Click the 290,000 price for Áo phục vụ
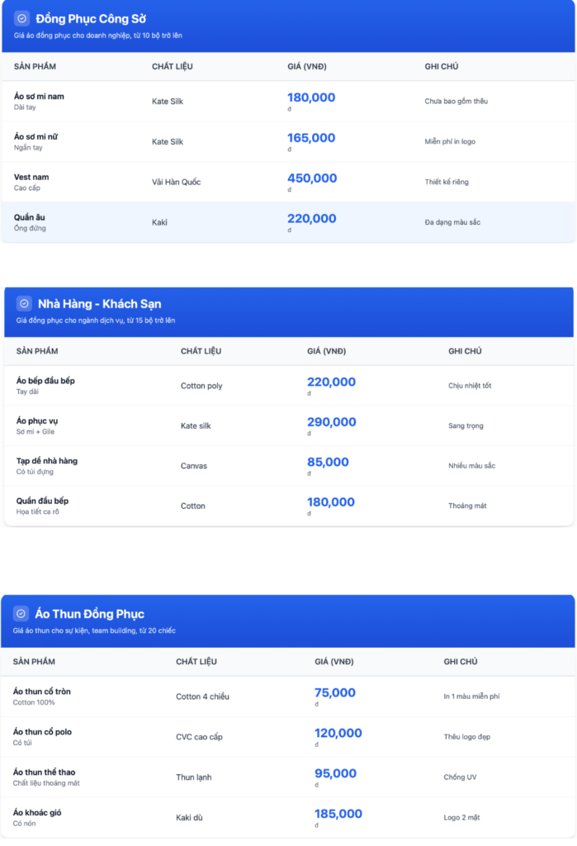 331,422
